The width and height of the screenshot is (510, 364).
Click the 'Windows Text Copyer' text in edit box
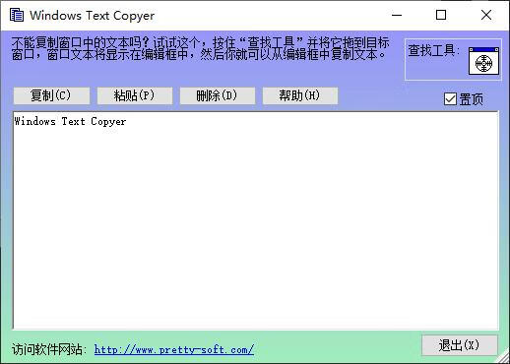click(70, 122)
